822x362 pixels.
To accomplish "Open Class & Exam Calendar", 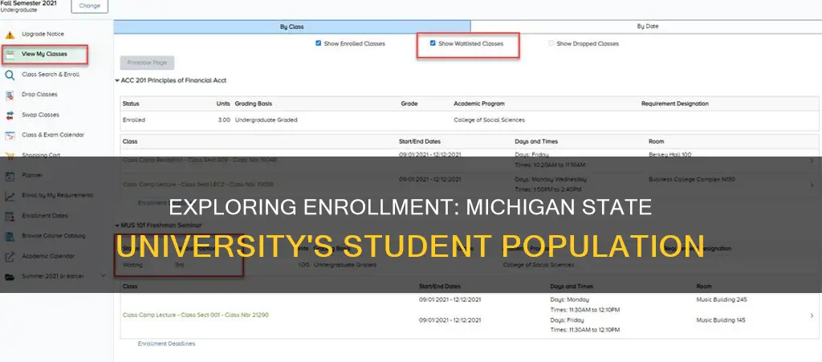I will click(x=53, y=135).
